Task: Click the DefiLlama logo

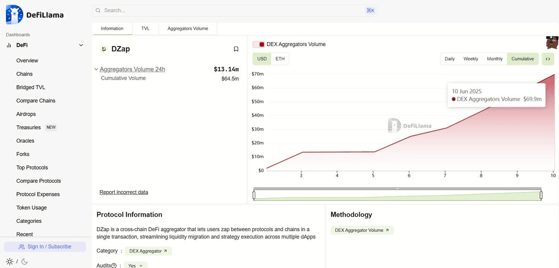Action: [35, 14]
